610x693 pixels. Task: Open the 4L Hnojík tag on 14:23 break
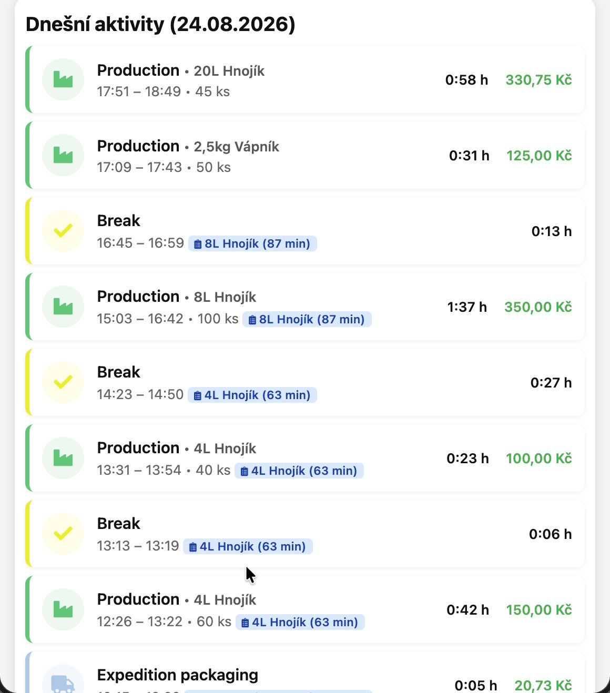(252, 395)
